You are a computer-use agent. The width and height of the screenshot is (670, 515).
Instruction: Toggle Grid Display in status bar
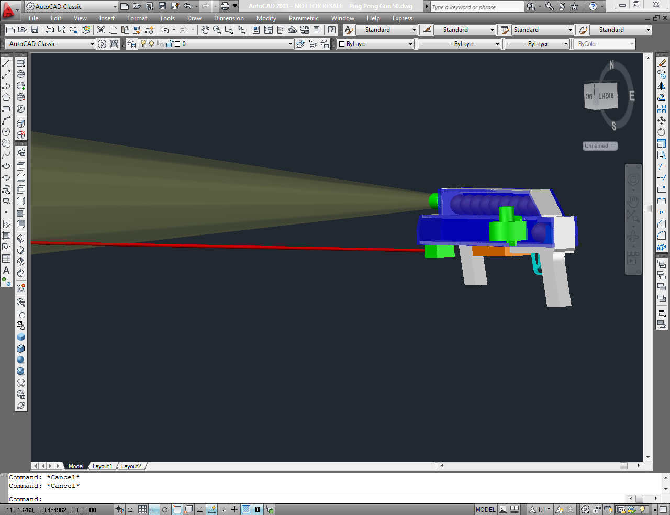click(142, 509)
